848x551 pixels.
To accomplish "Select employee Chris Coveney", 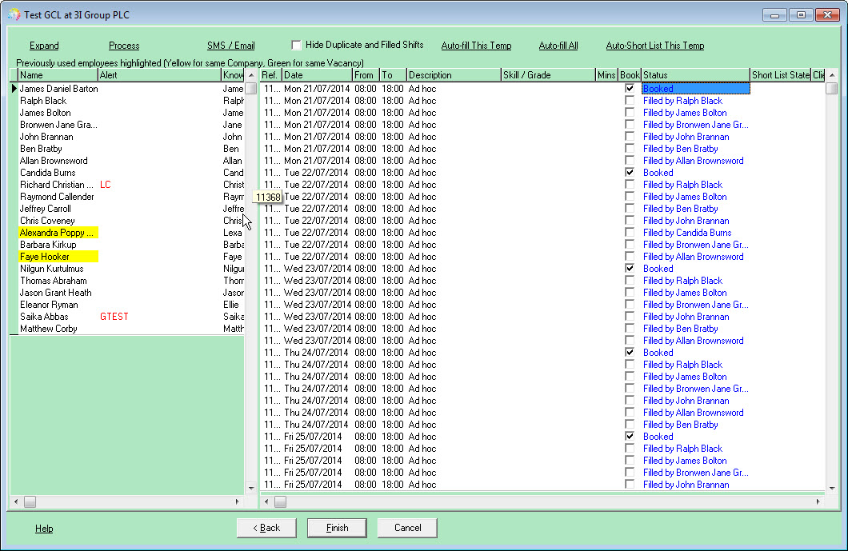I will 47,221.
